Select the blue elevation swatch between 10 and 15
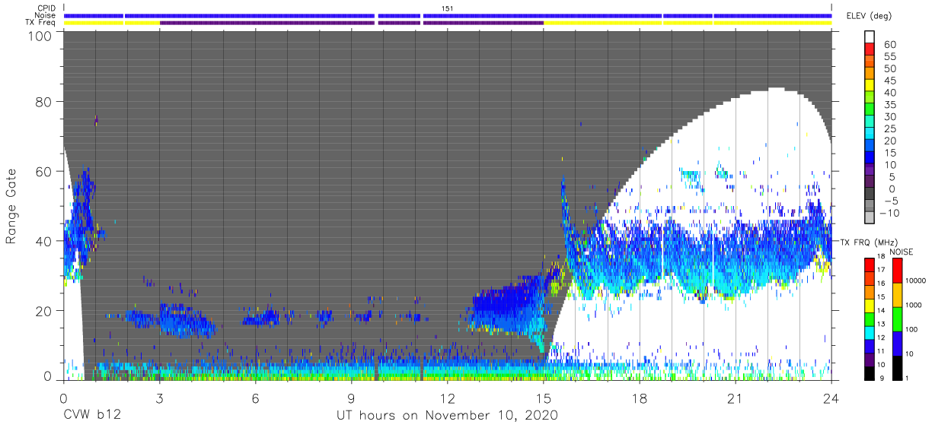This screenshot has height=431, width=935. click(870, 159)
